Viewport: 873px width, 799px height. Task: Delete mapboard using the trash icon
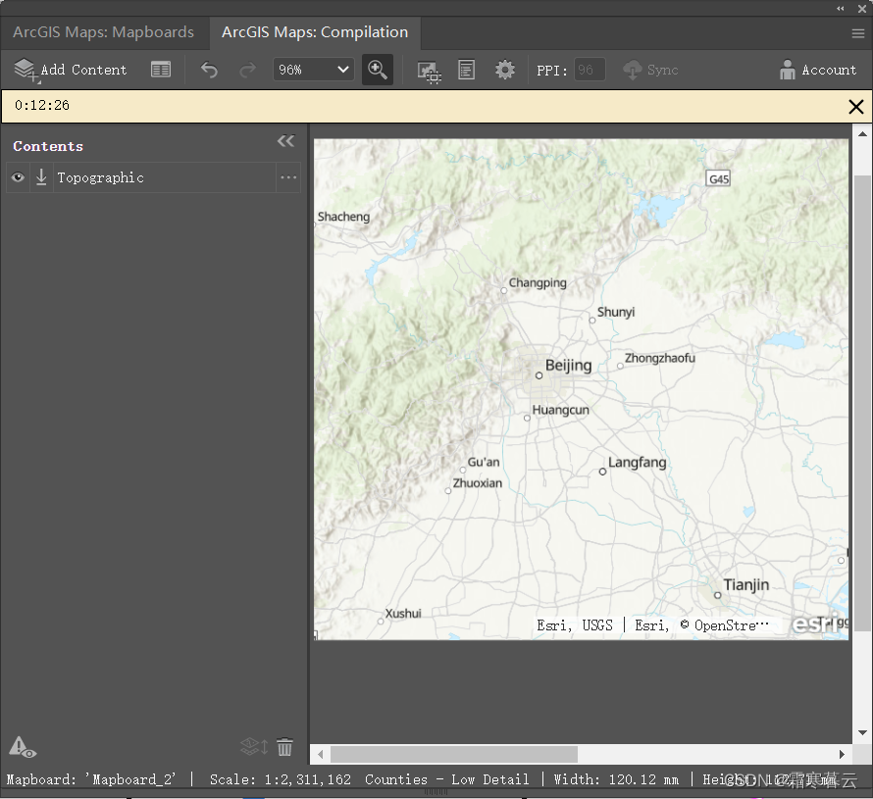coord(284,746)
